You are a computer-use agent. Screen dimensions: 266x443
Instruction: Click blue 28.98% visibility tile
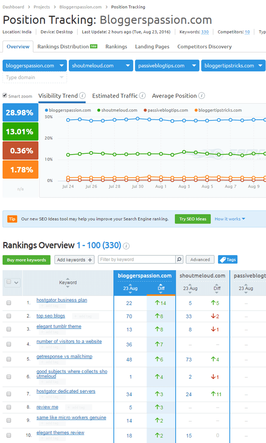tap(20, 112)
